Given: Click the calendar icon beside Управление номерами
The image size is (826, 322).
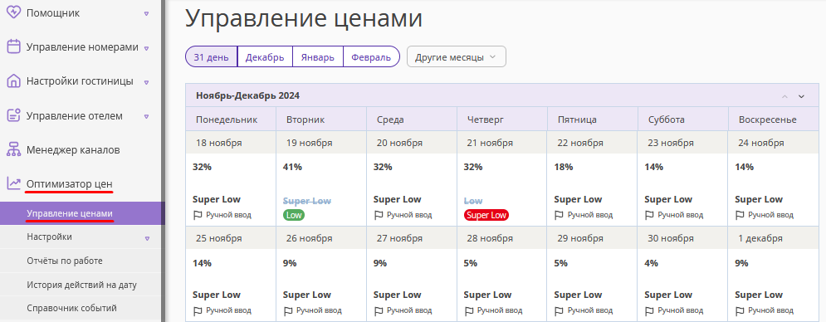Looking at the screenshot, I should pos(13,47).
